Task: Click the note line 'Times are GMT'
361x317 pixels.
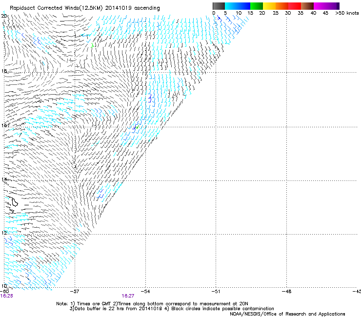Action: pos(93,304)
